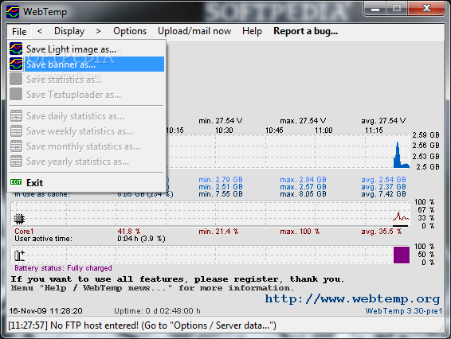
Task: Select the disabled Save statistics as... entry
Action: (87, 80)
